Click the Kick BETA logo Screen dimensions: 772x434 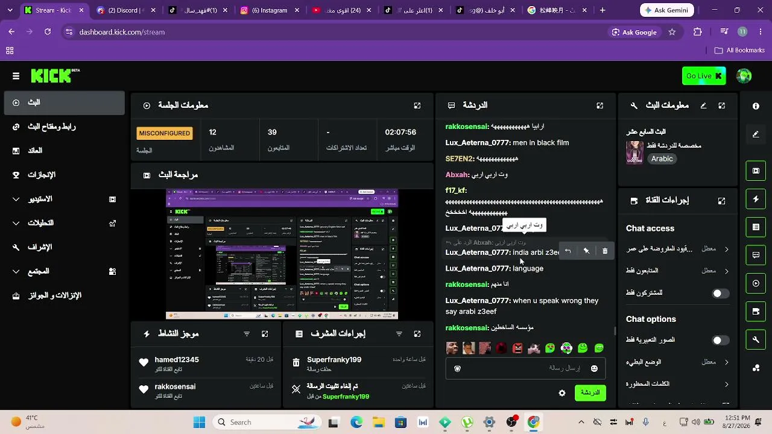pos(55,75)
